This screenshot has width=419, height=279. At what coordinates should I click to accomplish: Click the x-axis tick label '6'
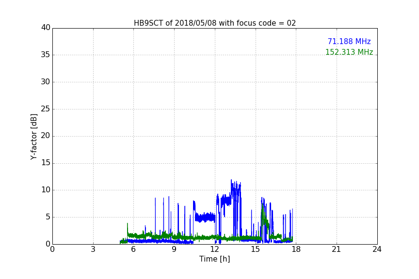coord(133,249)
